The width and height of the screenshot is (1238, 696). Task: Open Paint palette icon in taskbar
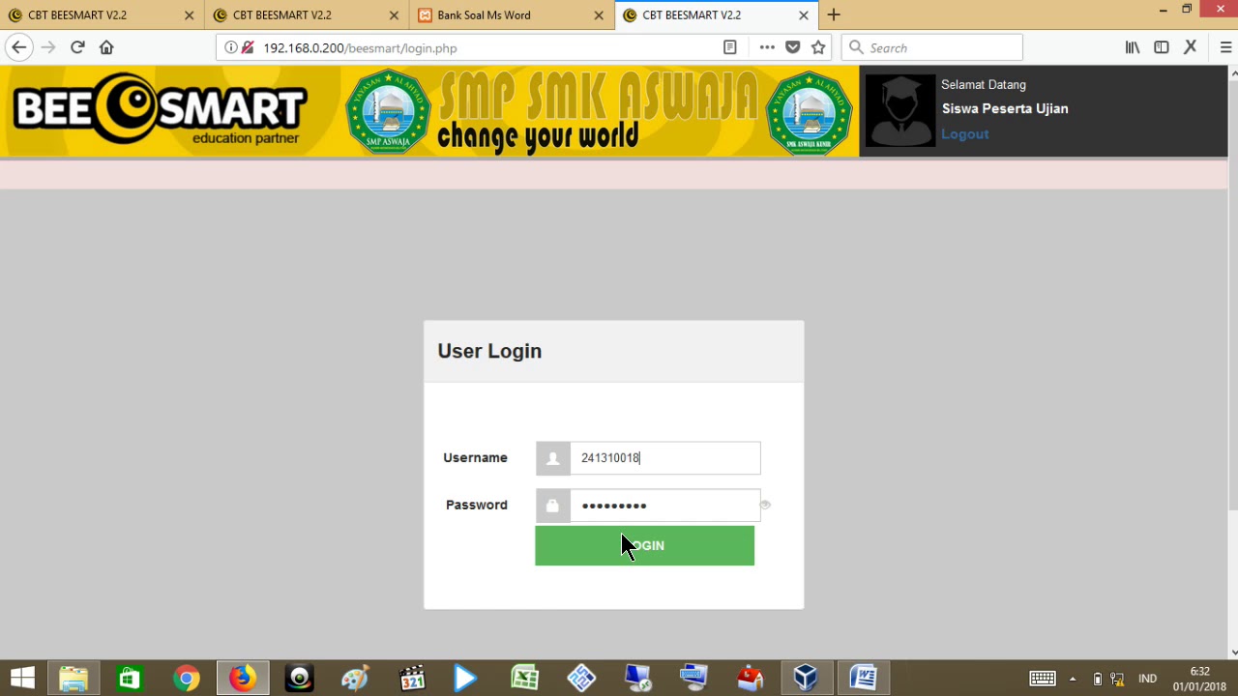tap(355, 679)
